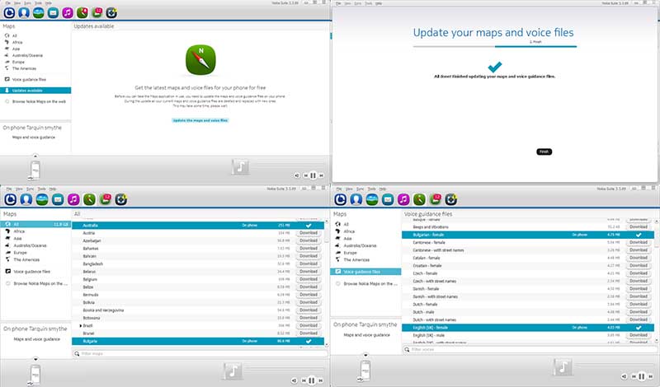The image size is (660, 387).
Task: Select Europe in All maps window sidebar
Action: tap(20, 253)
